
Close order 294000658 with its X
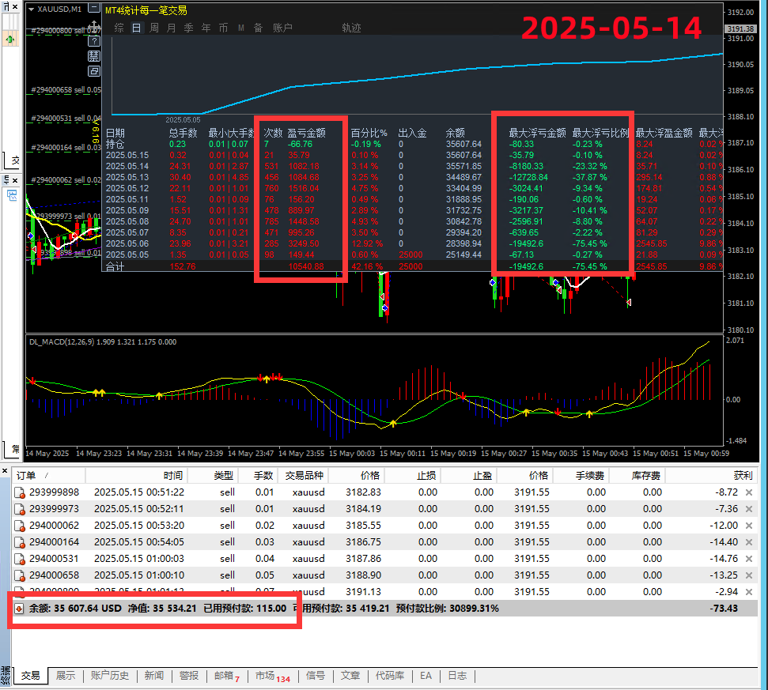click(x=749, y=575)
